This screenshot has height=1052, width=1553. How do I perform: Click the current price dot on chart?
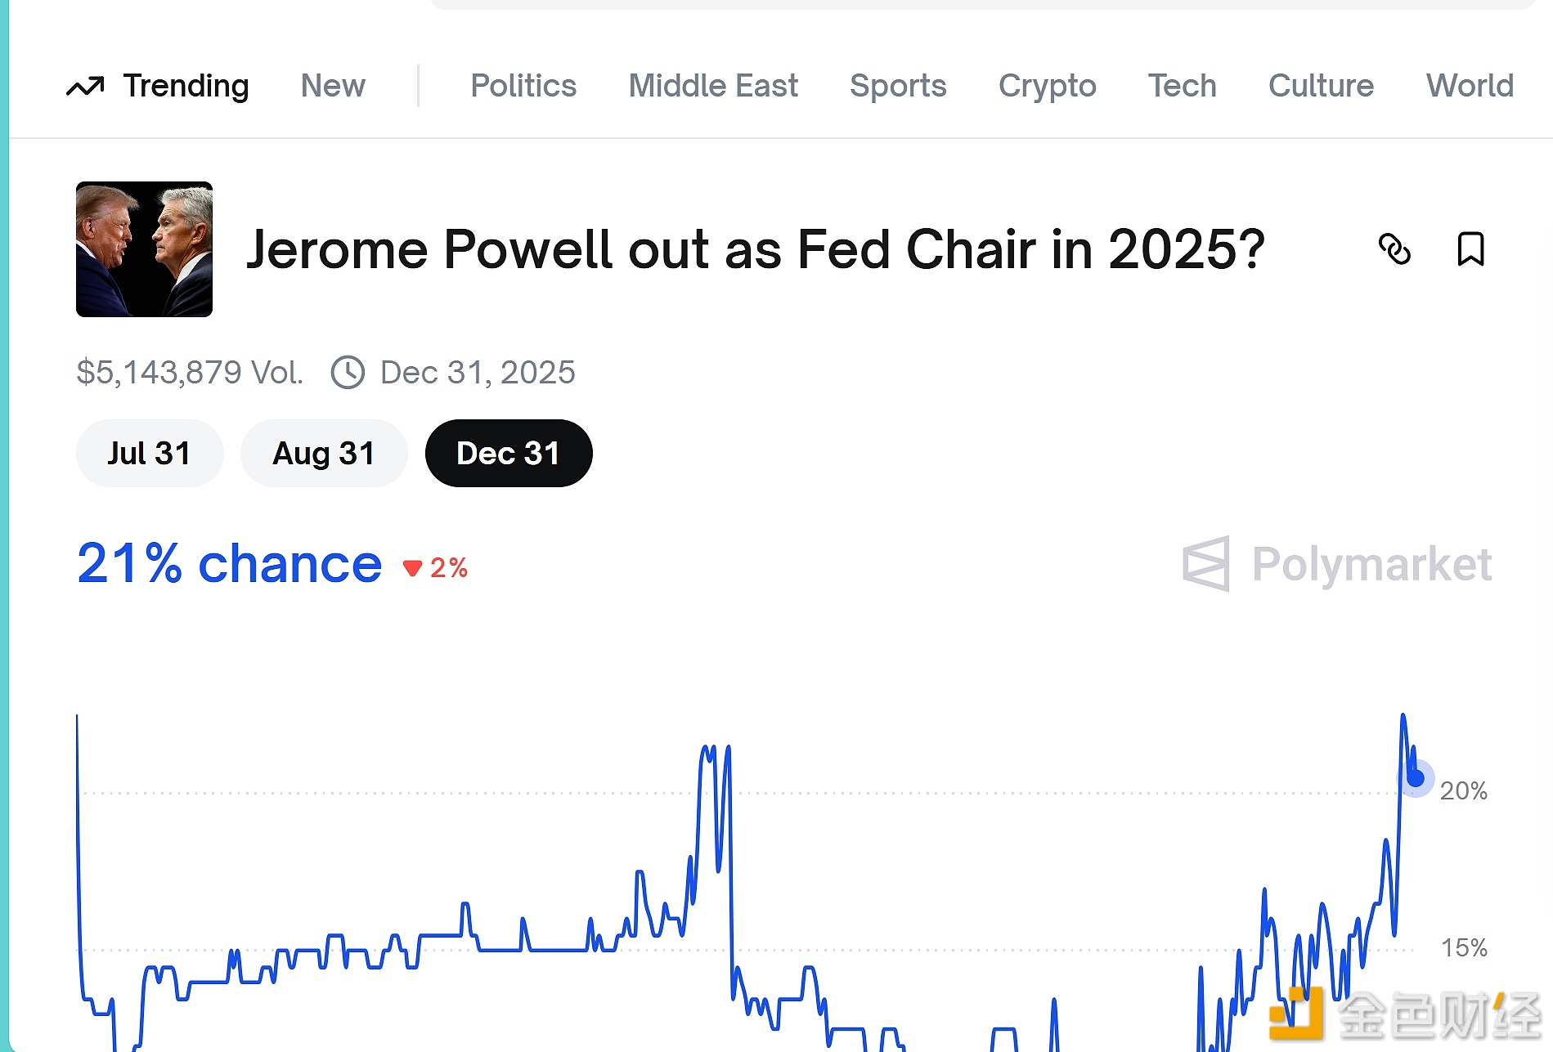point(1416,777)
